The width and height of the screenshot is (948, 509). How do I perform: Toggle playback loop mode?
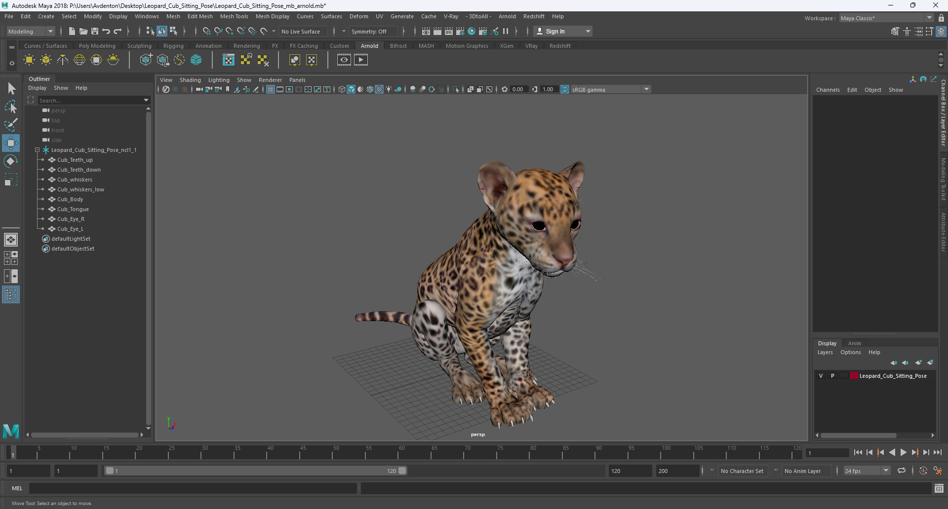tap(902, 471)
